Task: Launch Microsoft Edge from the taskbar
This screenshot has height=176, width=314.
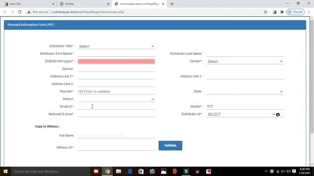Action: (130, 172)
